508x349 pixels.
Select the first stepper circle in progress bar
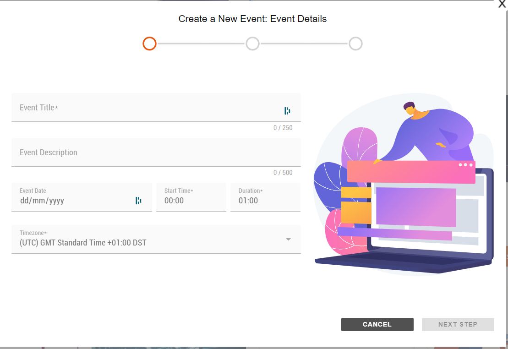149,44
